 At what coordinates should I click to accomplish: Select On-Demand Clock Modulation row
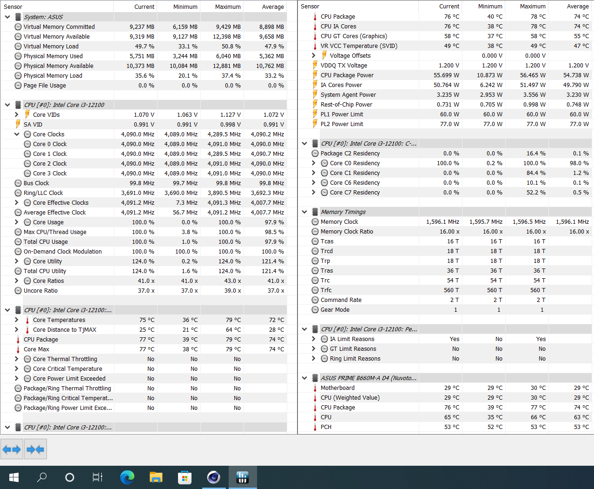144,251
